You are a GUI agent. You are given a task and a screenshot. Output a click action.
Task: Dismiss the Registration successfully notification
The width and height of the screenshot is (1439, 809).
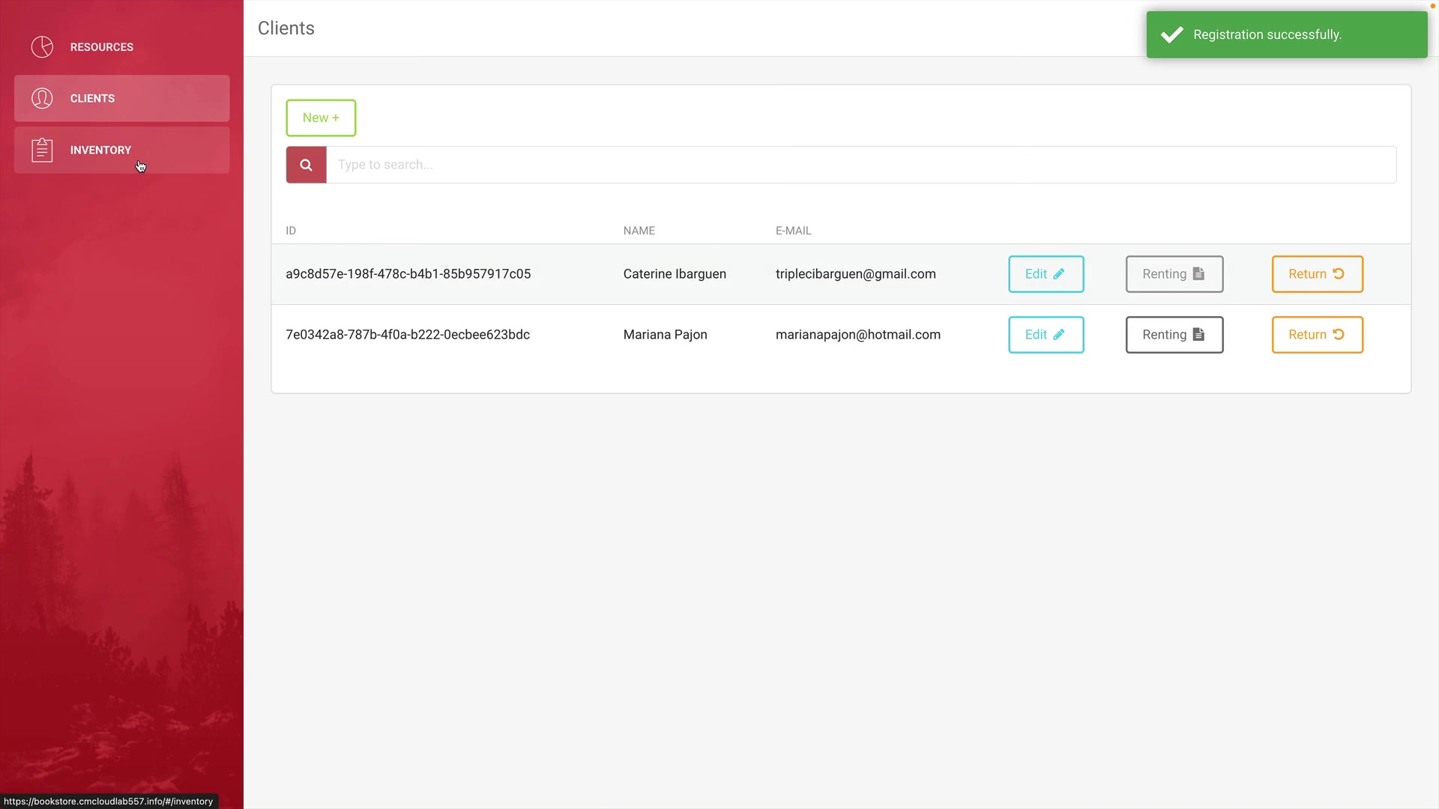1286,34
